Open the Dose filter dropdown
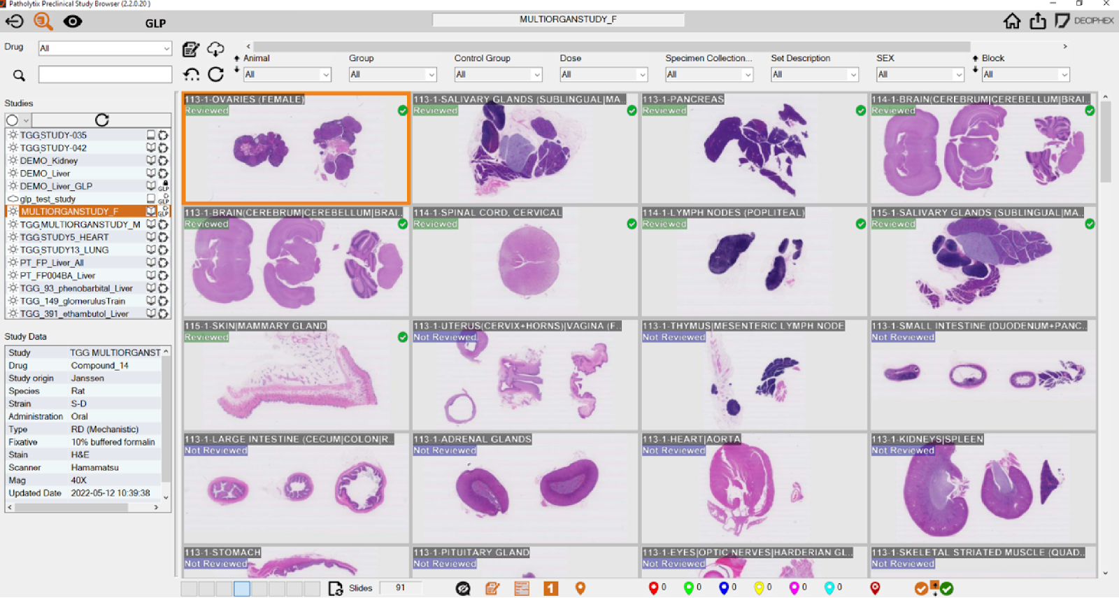Image resolution: width=1119 pixels, height=598 pixels. (604, 74)
